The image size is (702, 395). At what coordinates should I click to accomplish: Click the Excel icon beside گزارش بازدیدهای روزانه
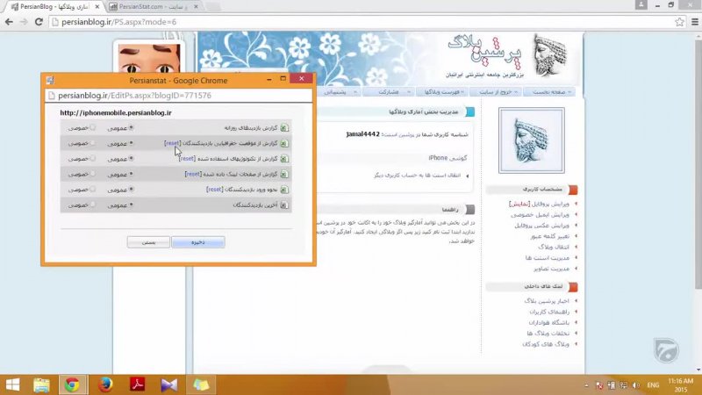pyautogui.click(x=284, y=128)
